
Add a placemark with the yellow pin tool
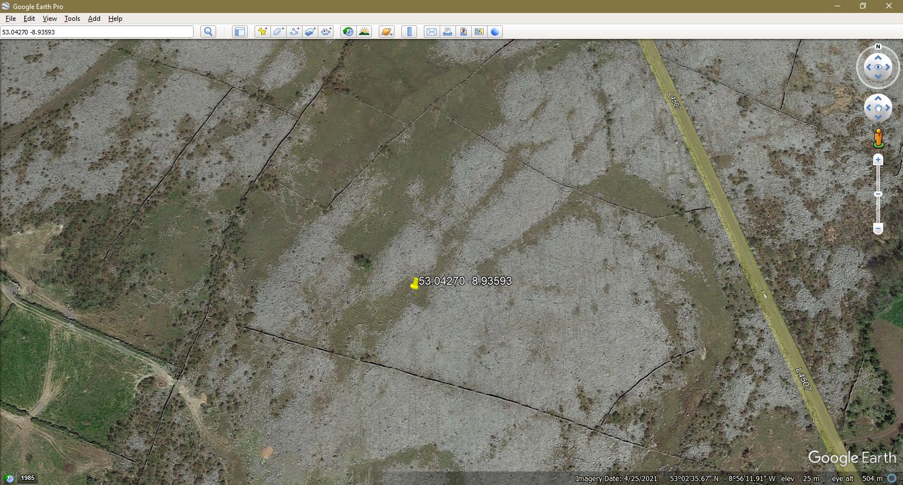coord(262,32)
